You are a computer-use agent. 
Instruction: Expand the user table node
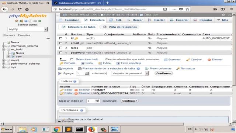pos(9,57)
